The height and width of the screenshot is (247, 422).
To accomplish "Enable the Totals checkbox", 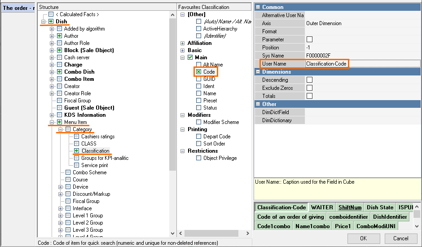I will (309, 96).
